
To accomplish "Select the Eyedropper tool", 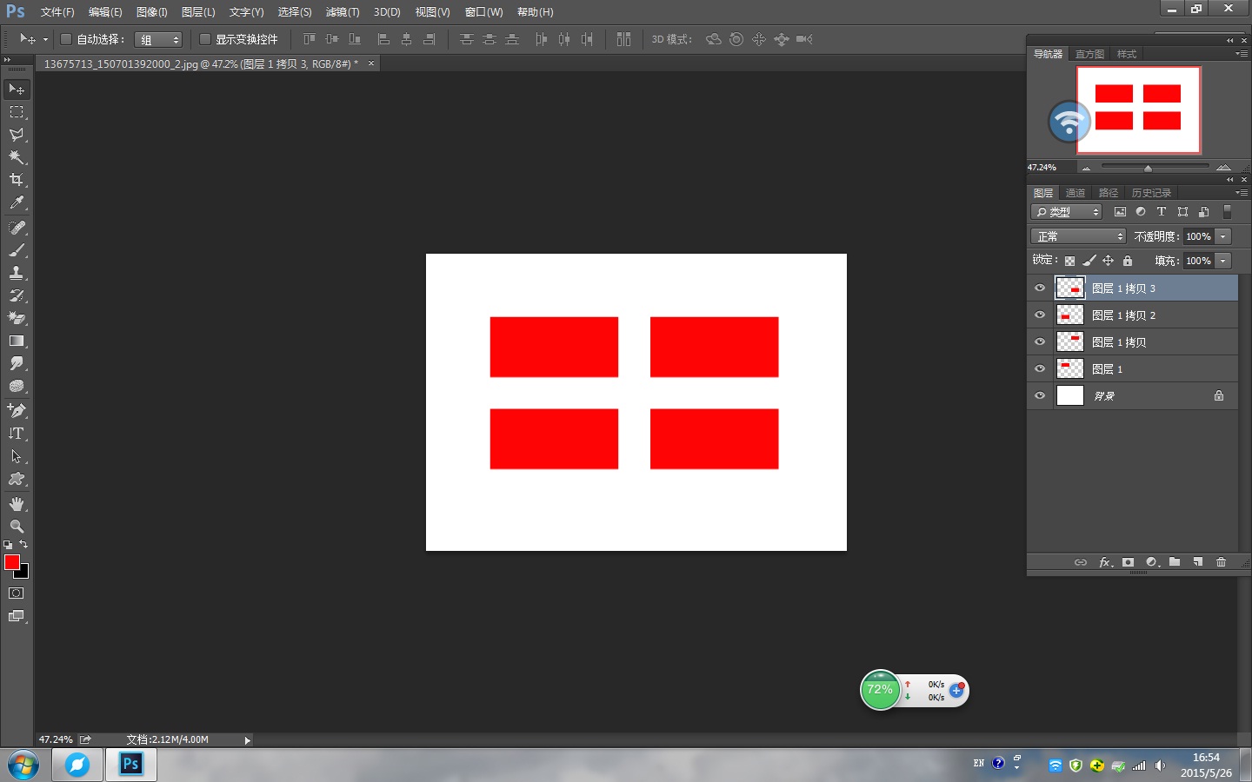I will click(17, 202).
